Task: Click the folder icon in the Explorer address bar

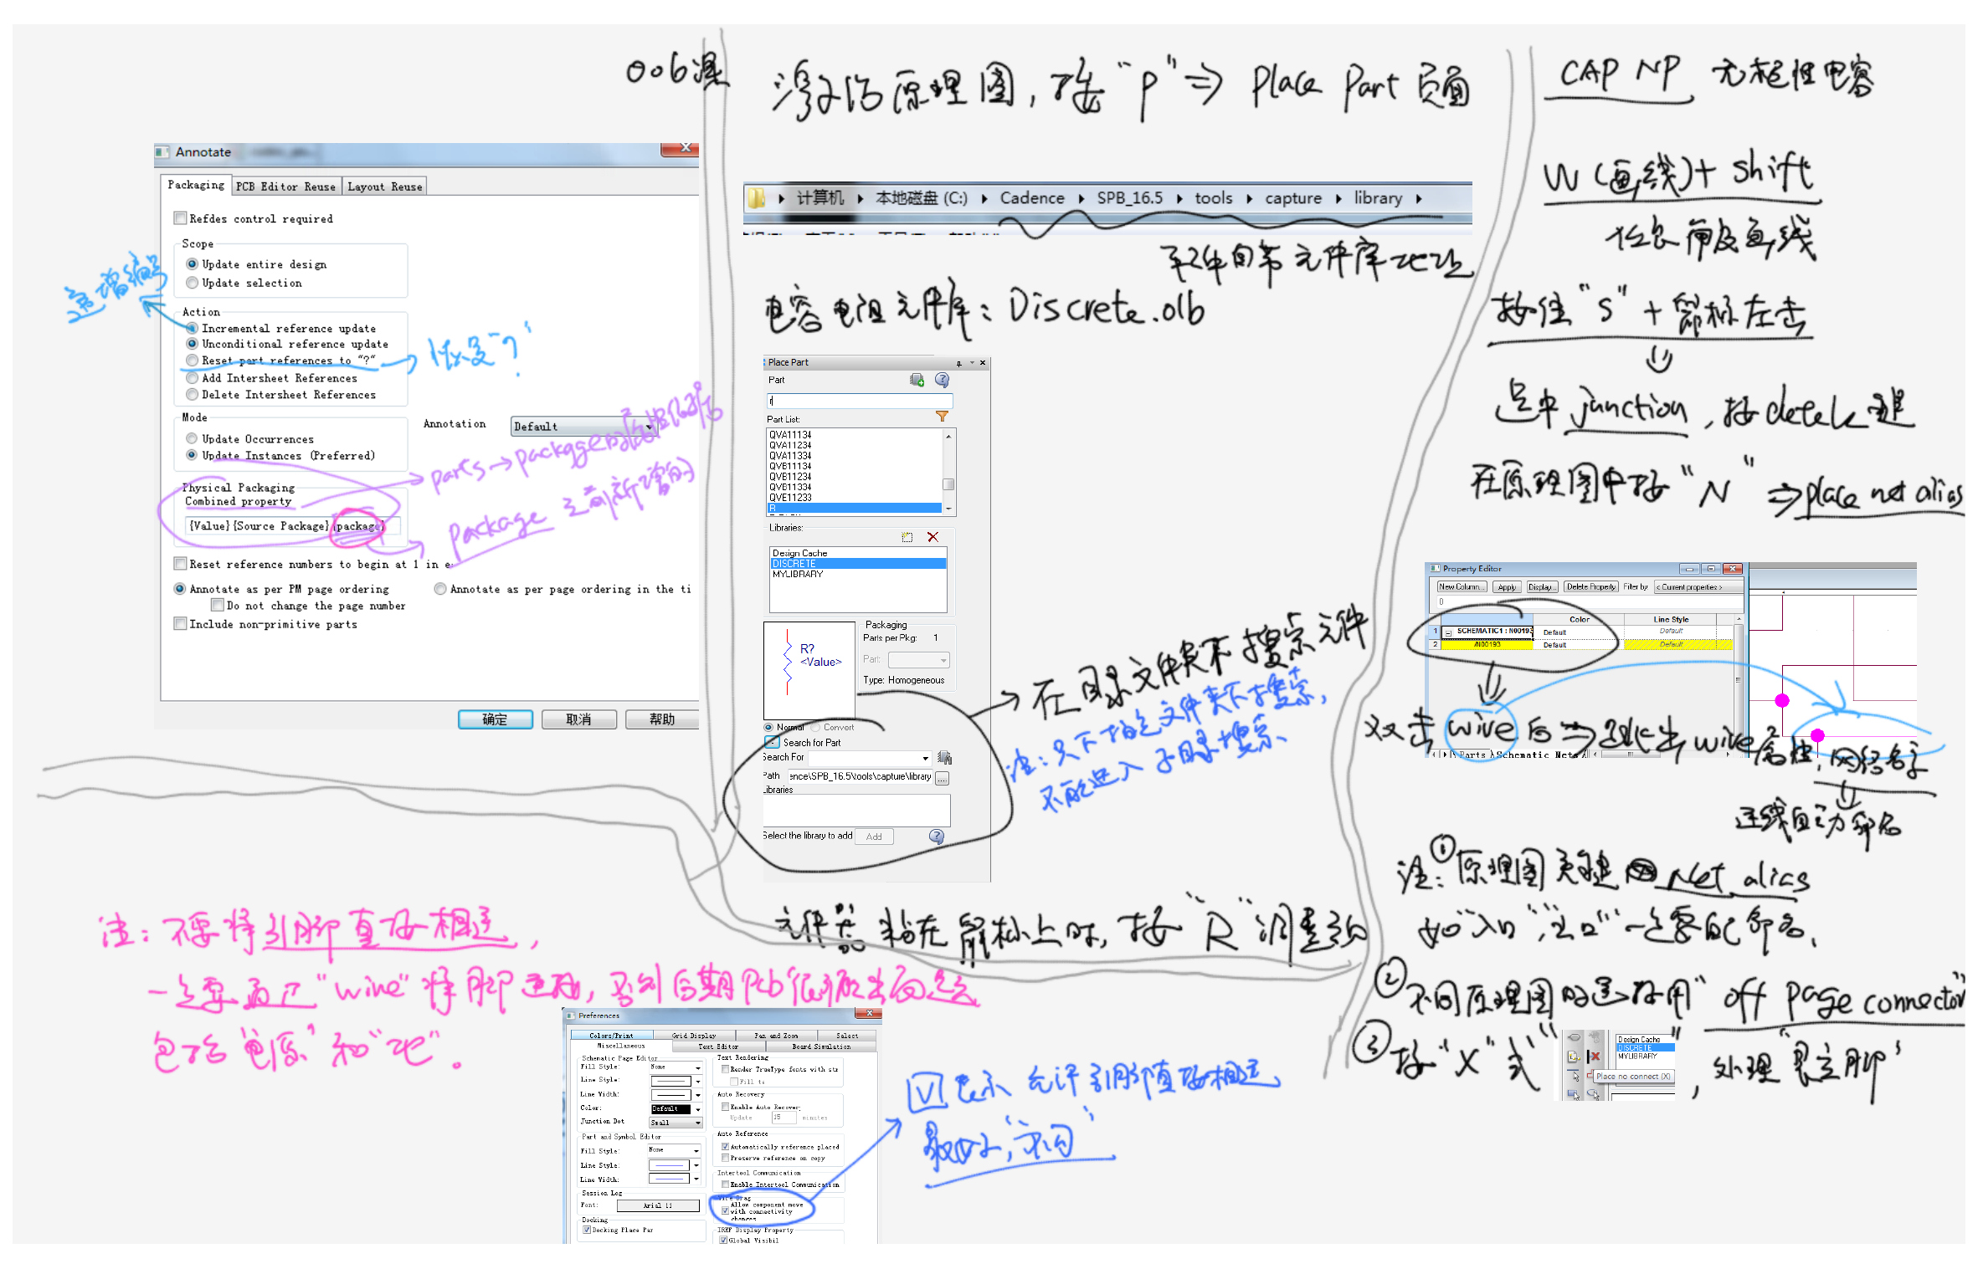Action: click(x=756, y=198)
